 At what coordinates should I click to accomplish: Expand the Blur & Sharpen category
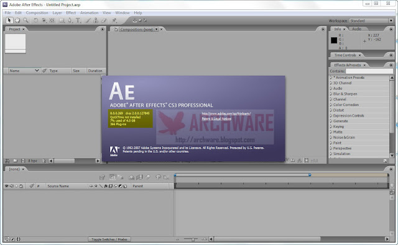[331, 94]
